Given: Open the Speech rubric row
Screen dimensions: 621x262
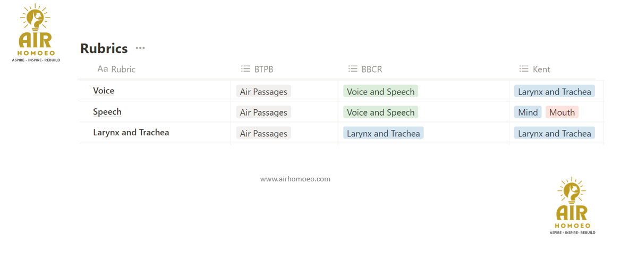Looking at the screenshot, I should pyautogui.click(x=107, y=112).
